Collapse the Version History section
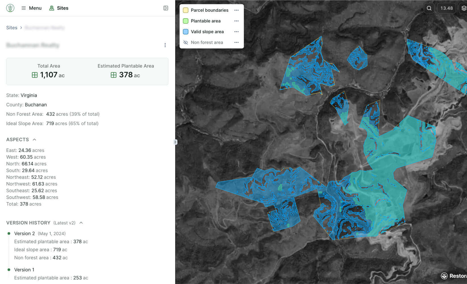 [x=81, y=223]
